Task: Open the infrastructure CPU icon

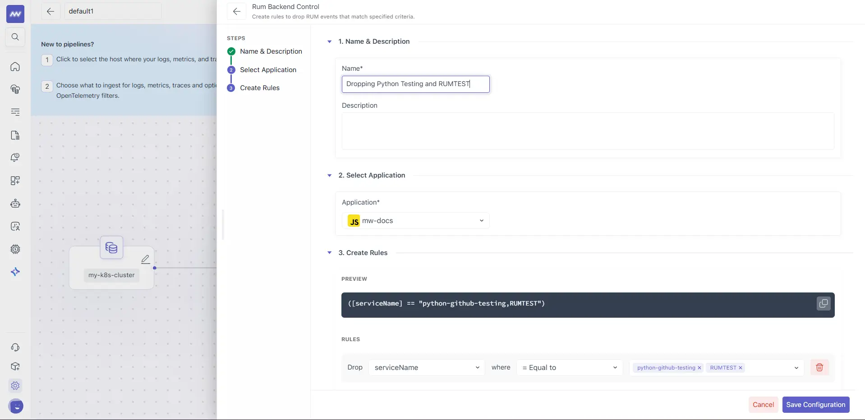Action: pyautogui.click(x=15, y=249)
